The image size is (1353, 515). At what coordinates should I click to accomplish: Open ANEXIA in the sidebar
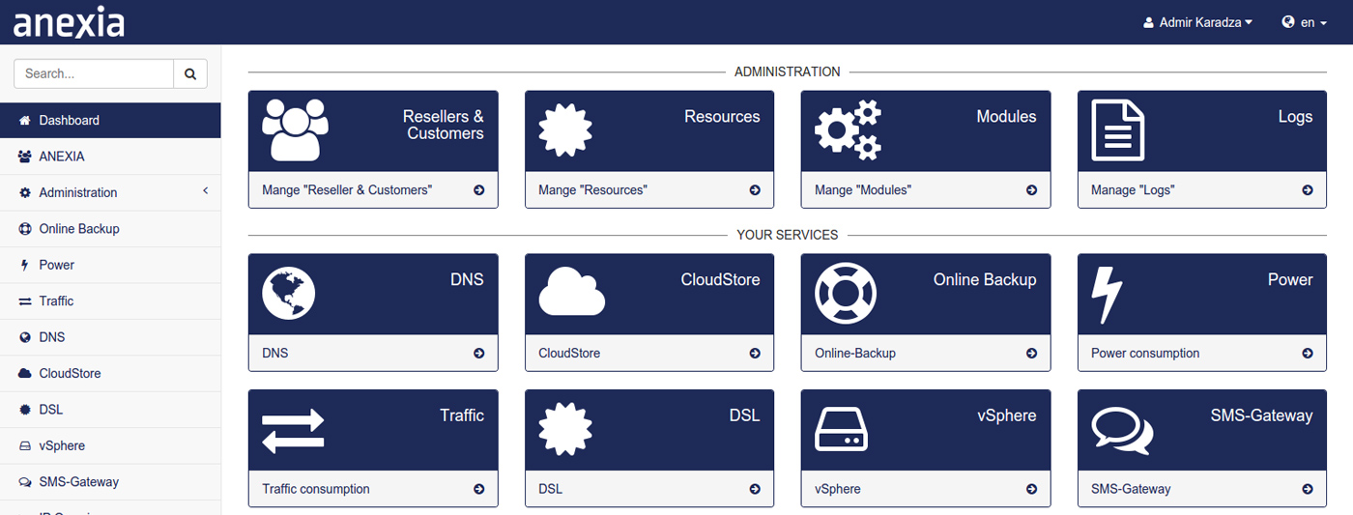pos(110,157)
